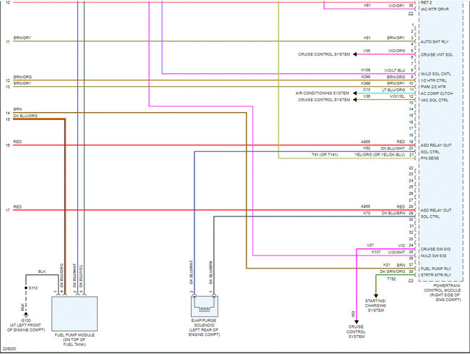
Task: Click the Powertrain Control Module caption text
Action: pos(442,292)
